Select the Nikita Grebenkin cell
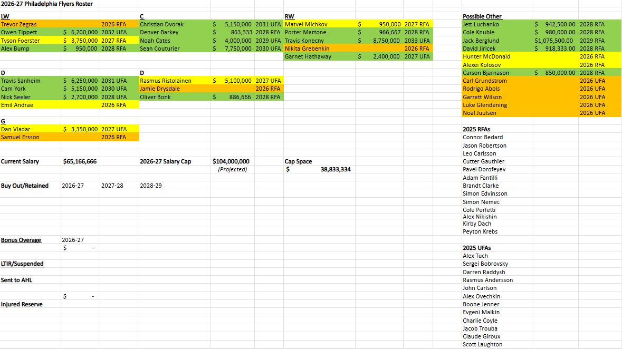 pyautogui.click(x=320, y=49)
